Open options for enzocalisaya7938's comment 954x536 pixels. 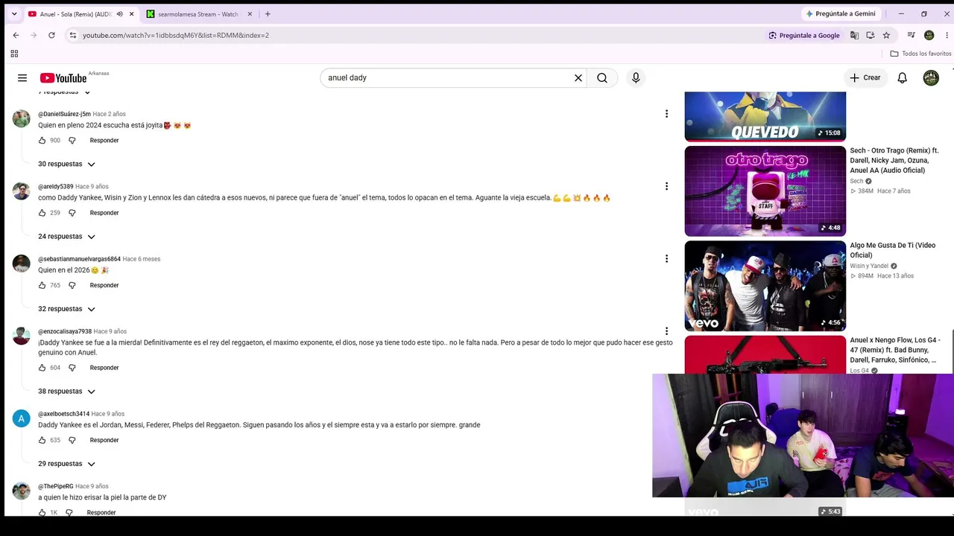(666, 331)
